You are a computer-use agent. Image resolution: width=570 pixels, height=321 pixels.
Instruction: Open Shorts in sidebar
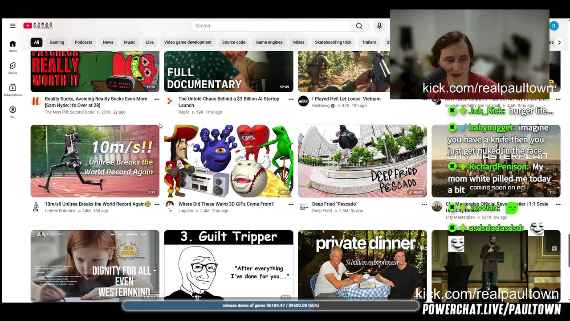pyautogui.click(x=12, y=68)
